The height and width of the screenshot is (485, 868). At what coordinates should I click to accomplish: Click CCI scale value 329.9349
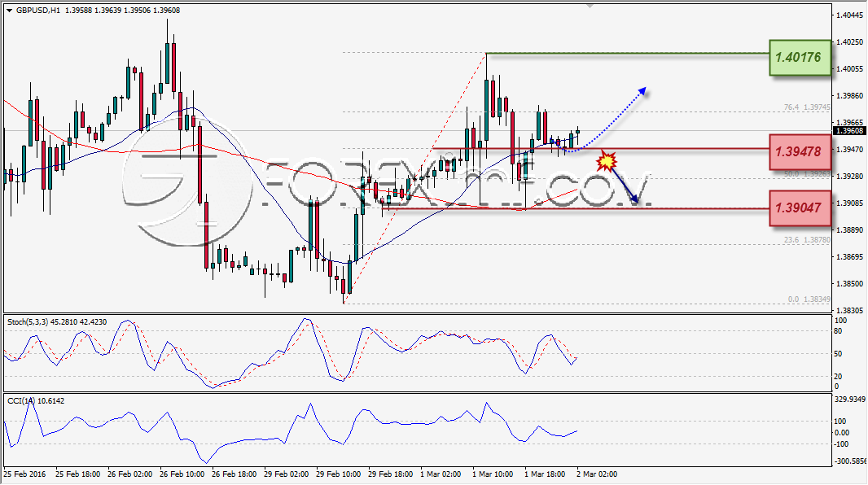[850, 400]
